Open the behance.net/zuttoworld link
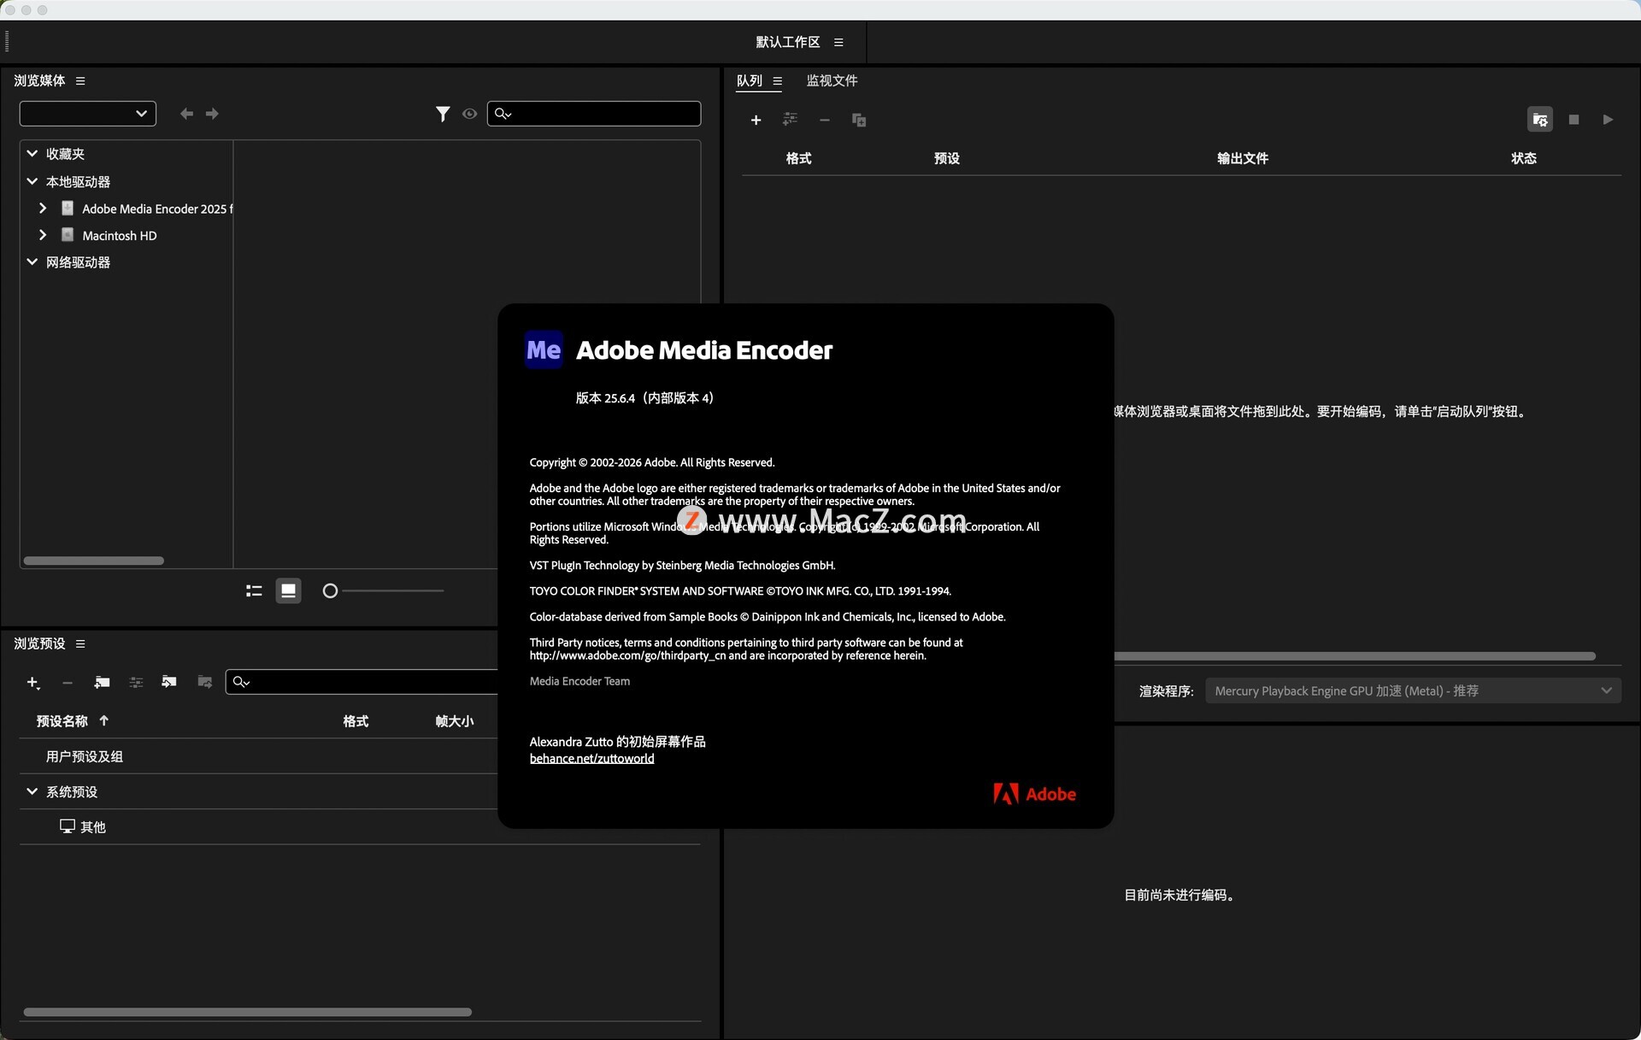Screen dimensions: 1641x1040 pos(591,758)
